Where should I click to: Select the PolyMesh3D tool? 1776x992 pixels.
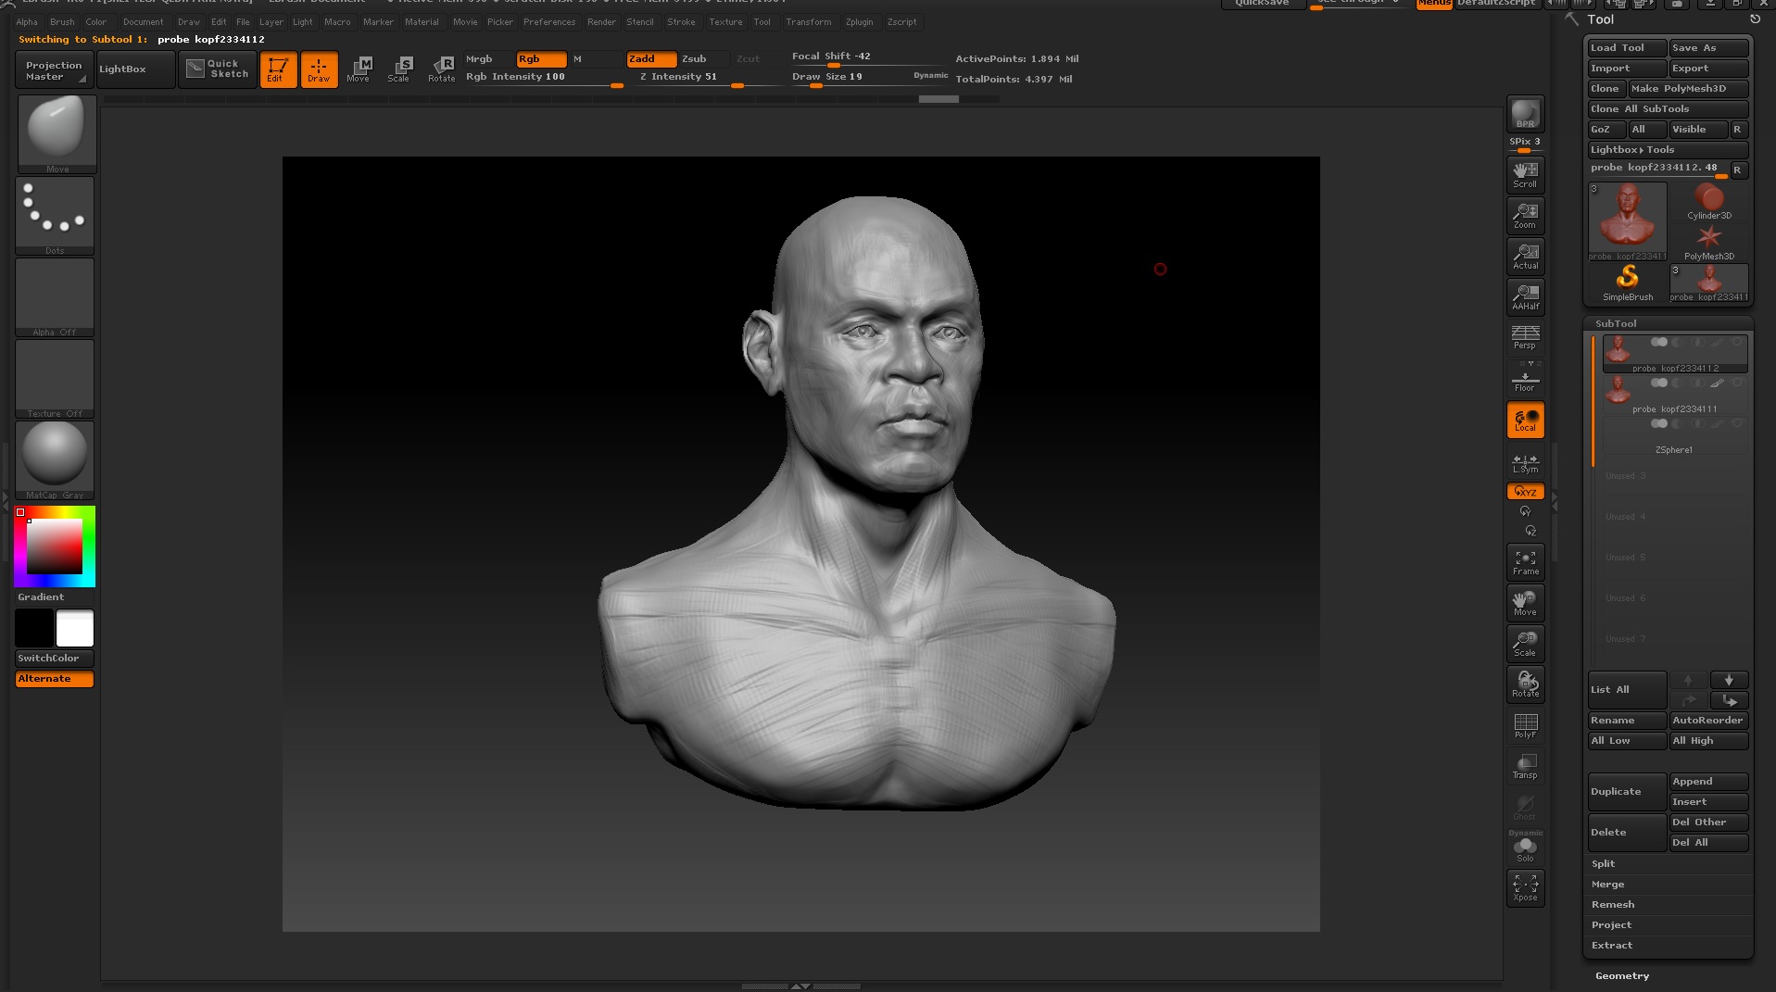point(1709,242)
